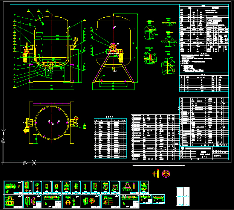Click the technical data table at top right
Screen dimensions: 234x210
(203, 28)
